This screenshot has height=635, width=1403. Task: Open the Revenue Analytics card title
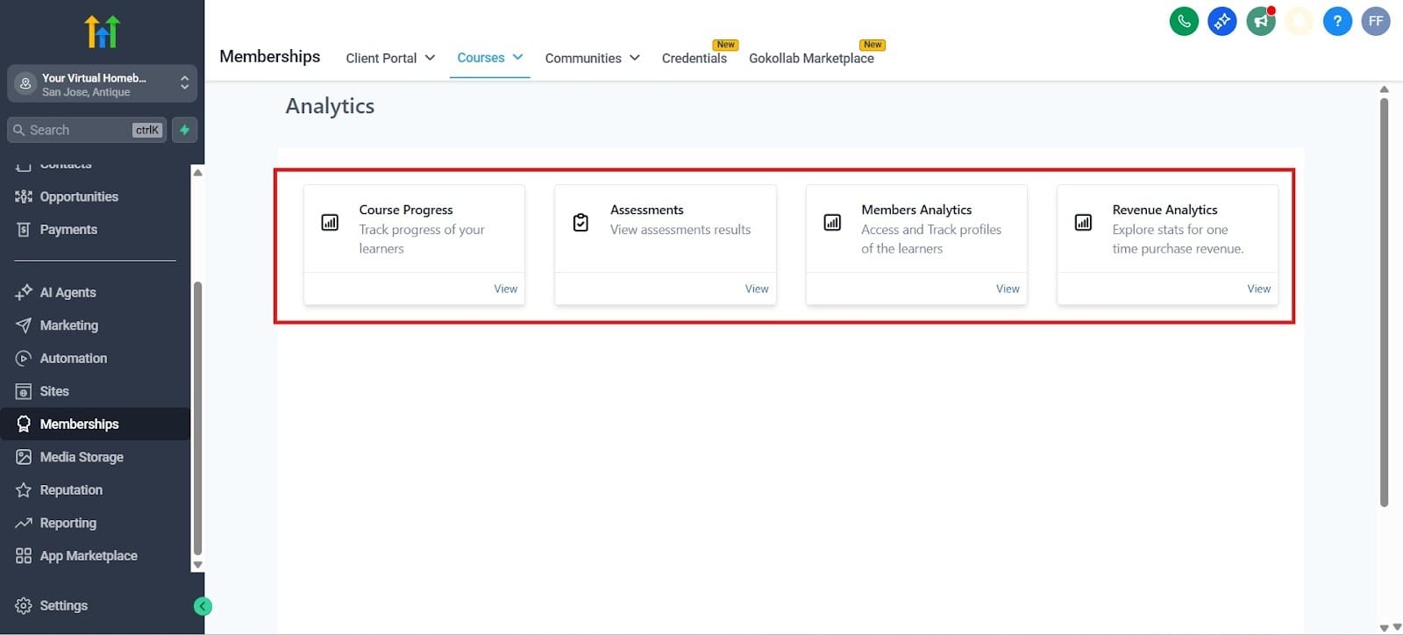[1164, 210]
